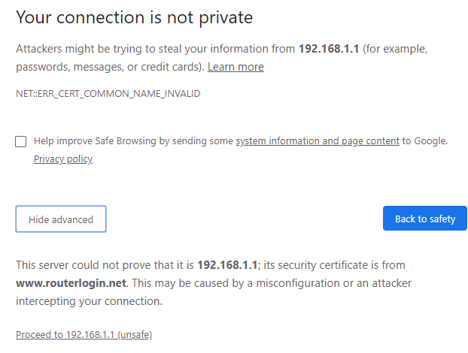Click the 'Your connection is not private' heading
Viewport: 468px width, 353px height.
point(134,17)
